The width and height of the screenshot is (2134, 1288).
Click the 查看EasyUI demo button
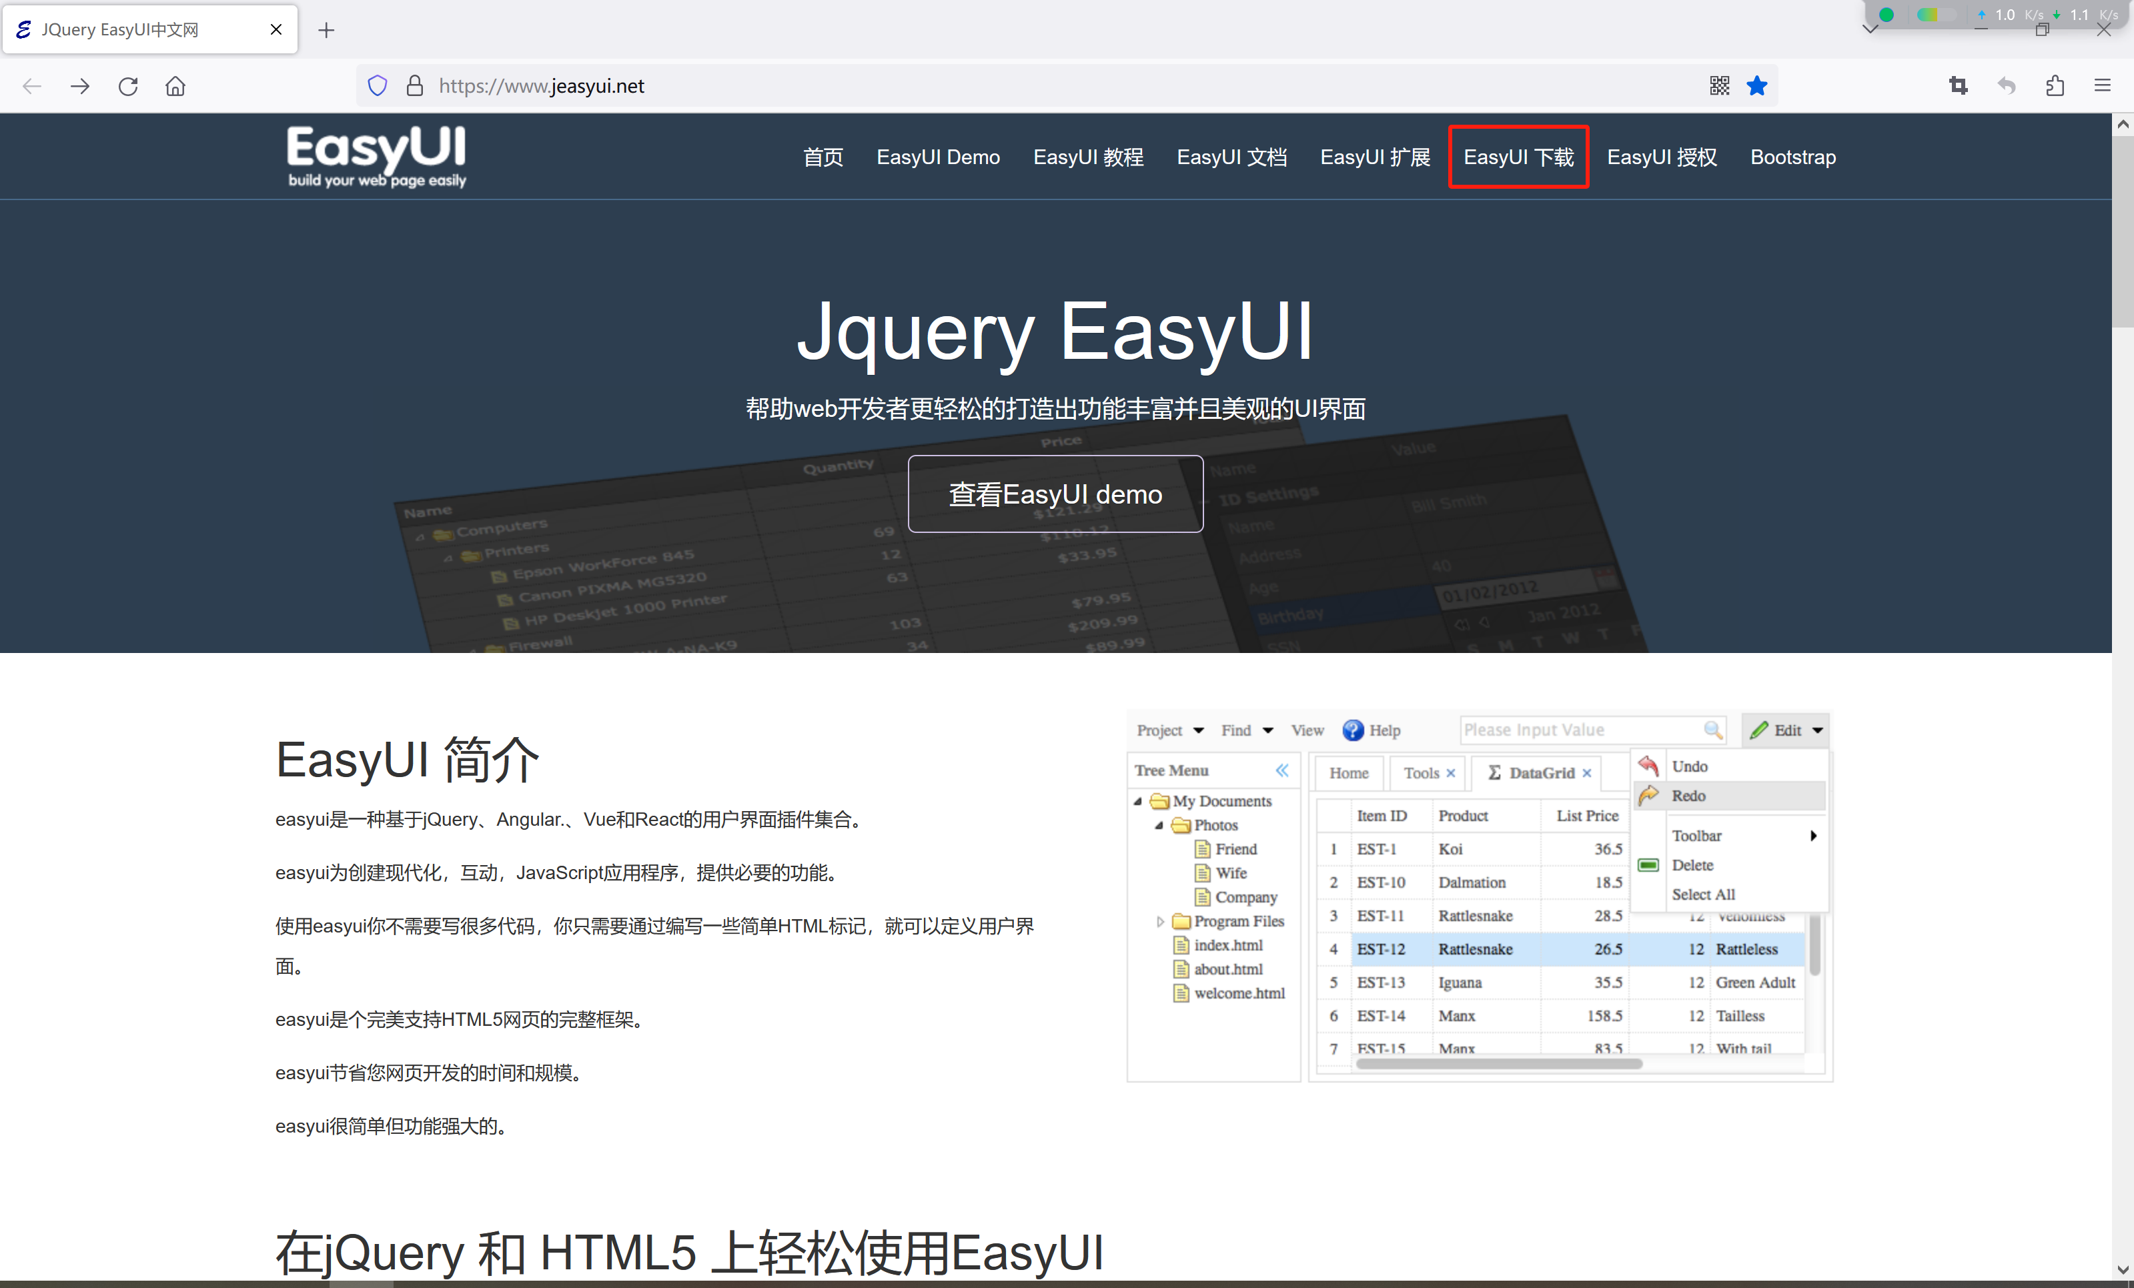[x=1055, y=494]
